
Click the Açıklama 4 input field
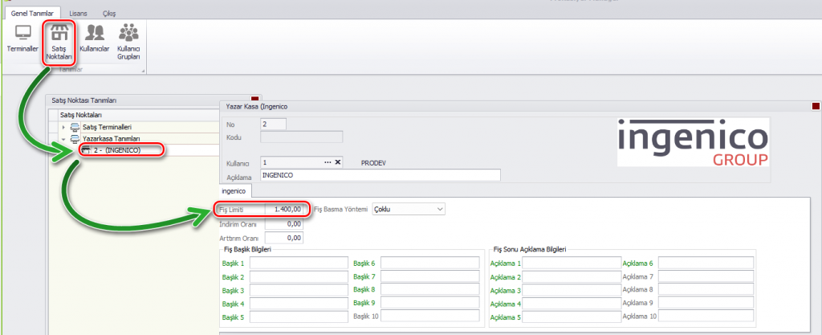coord(572,304)
